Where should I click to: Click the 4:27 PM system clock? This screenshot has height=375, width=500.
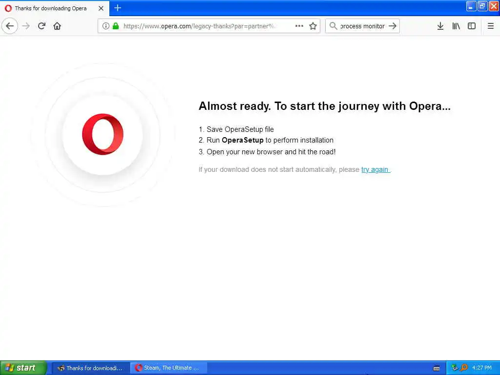coord(482,368)
